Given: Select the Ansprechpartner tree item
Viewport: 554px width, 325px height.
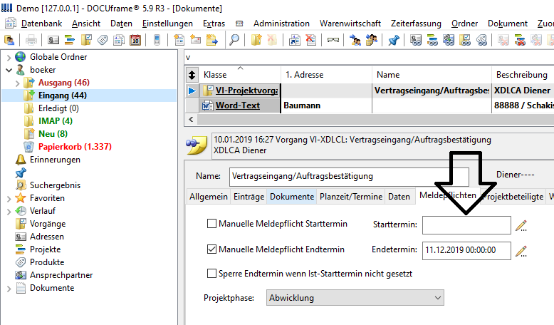Looking at the screenshot, I should point(61,275).
